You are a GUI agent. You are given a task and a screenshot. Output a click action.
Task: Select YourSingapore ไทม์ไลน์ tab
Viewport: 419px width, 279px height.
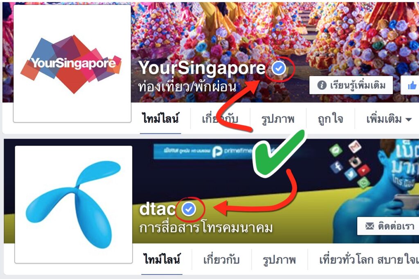[160, 119]
